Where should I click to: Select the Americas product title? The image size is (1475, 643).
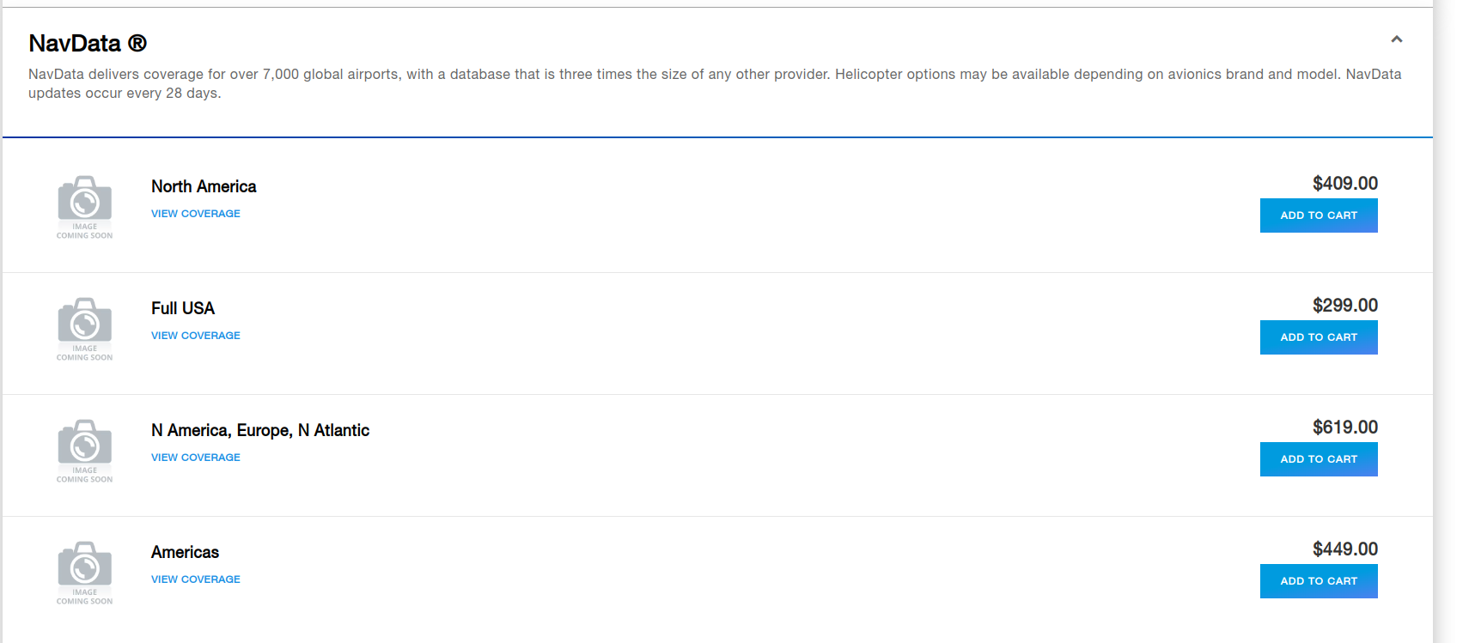[x=185, y=552]
